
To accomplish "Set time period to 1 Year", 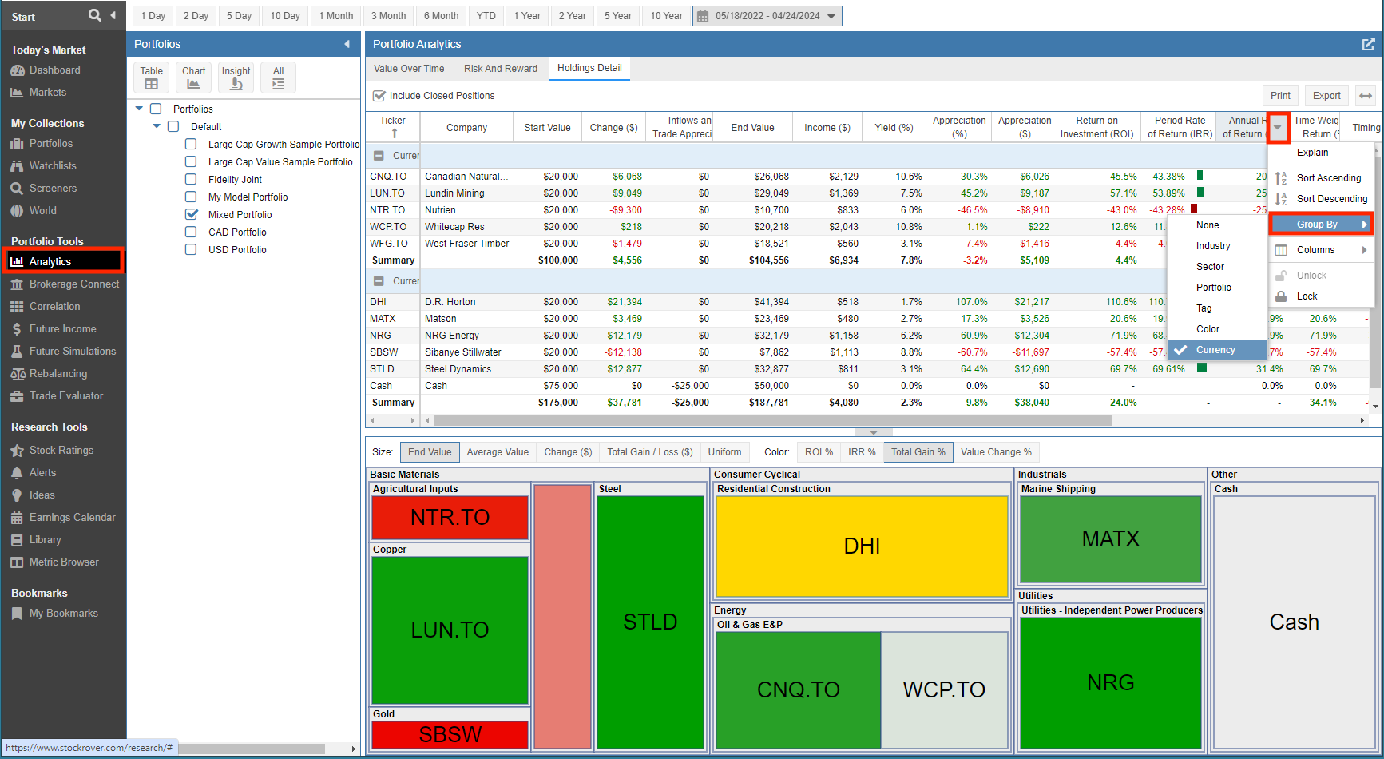I will tap(527, 16).
